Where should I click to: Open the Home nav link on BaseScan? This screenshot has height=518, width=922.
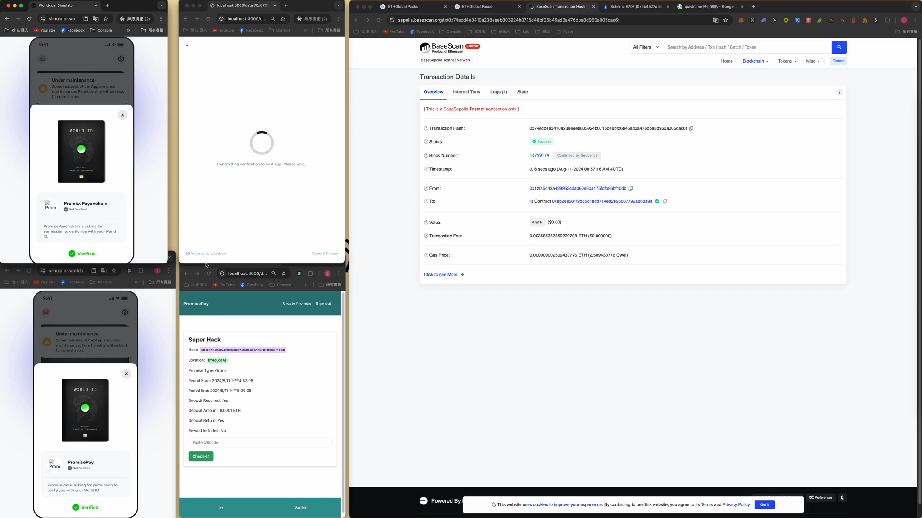pyautogui.click(x=727, y=61)
